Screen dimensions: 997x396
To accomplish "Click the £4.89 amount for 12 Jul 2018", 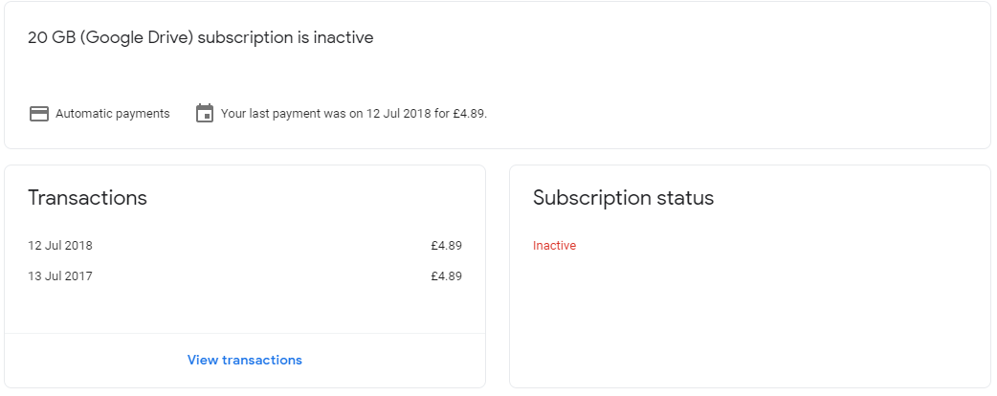I will (447, 246).
